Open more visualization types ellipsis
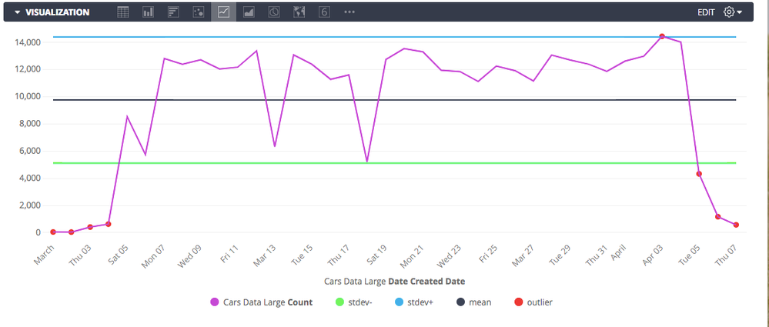 [x=349, y=12]
